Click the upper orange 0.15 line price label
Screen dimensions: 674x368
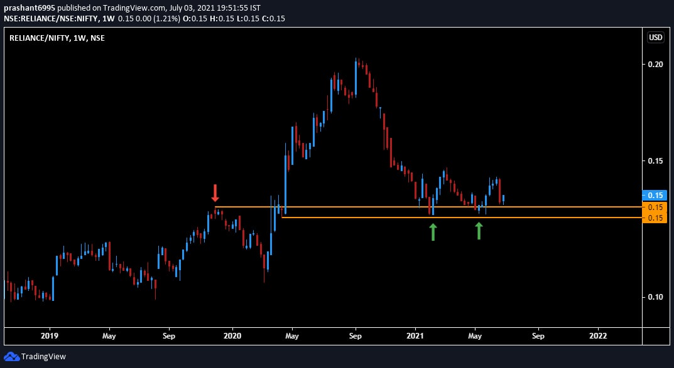click(655, 207)
